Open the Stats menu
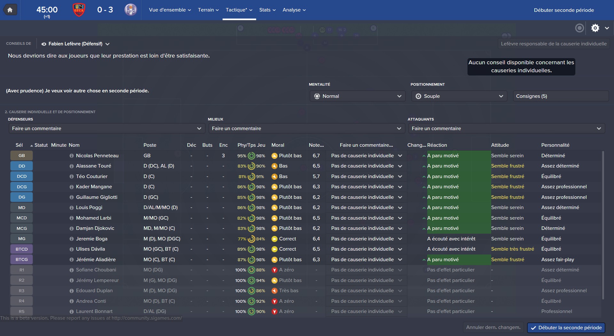Viewport: 614px width, 336px height. pos(267,10)
